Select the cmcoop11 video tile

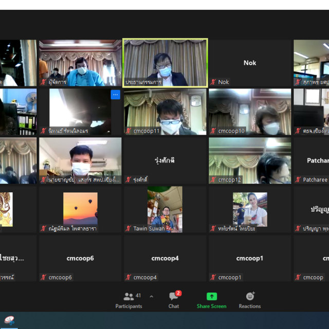pos(165,111)
